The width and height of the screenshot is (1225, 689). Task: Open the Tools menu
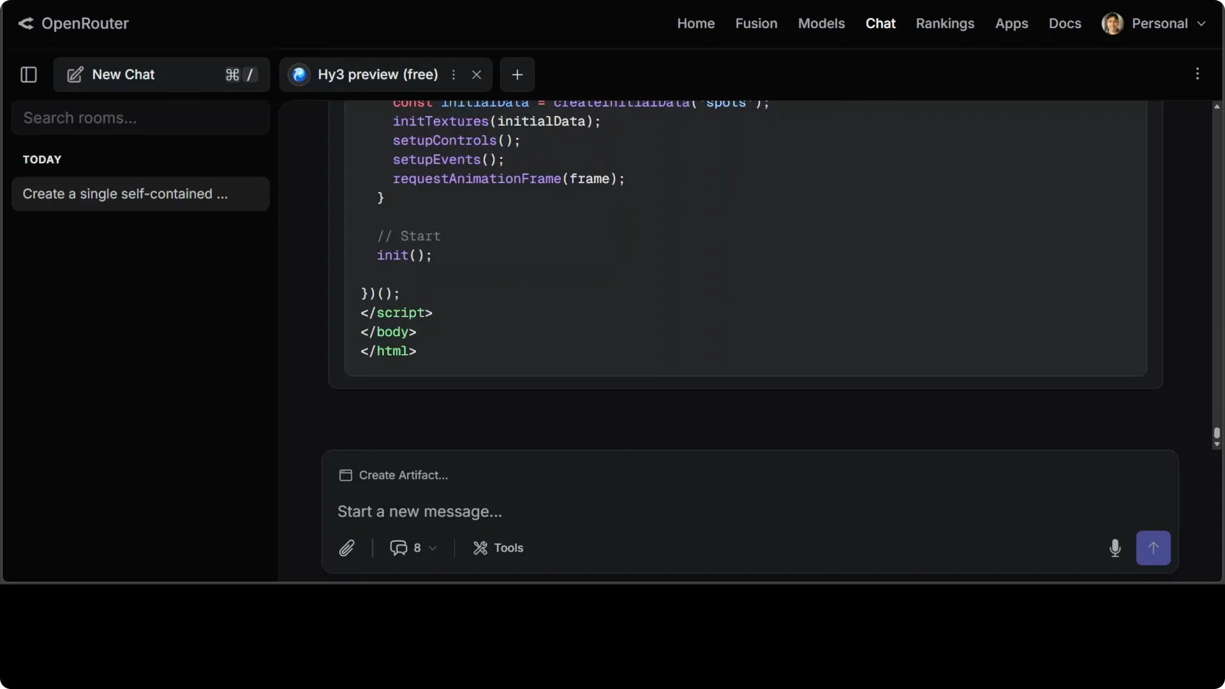coord(498,548)
